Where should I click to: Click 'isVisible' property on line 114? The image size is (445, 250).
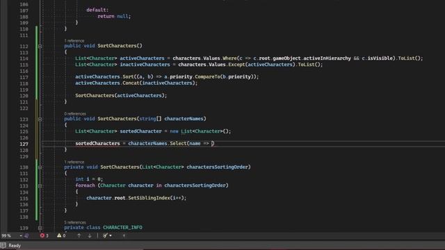[x=380, y=58]
